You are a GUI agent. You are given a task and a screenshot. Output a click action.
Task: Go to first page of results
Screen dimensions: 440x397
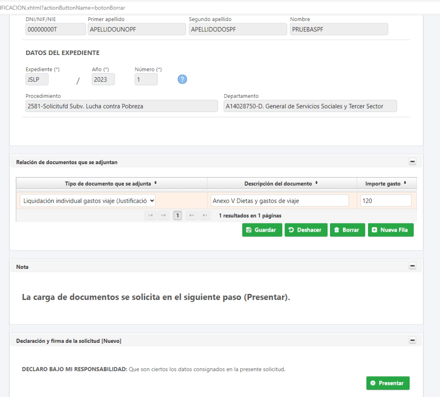pyautogui.click(x=150, y=215)
